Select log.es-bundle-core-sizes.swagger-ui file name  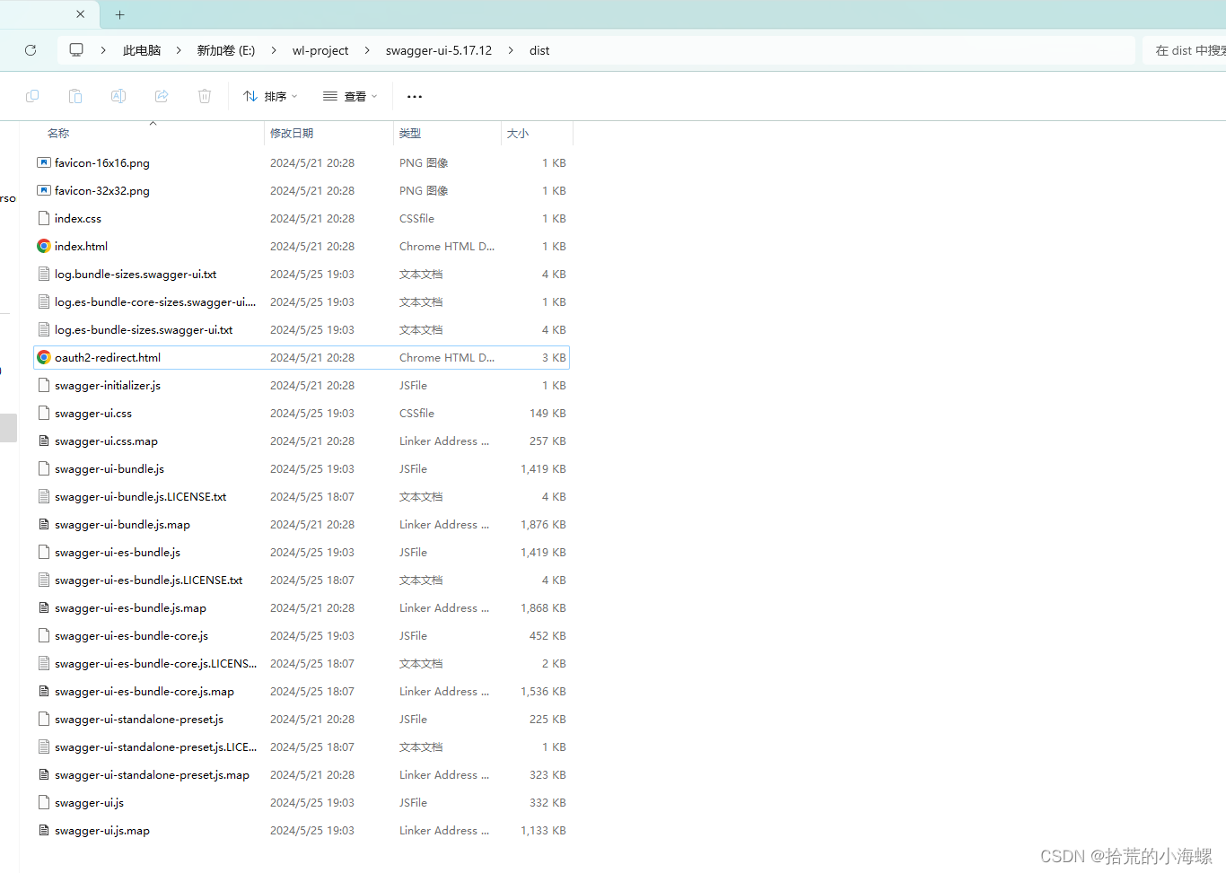155,301
